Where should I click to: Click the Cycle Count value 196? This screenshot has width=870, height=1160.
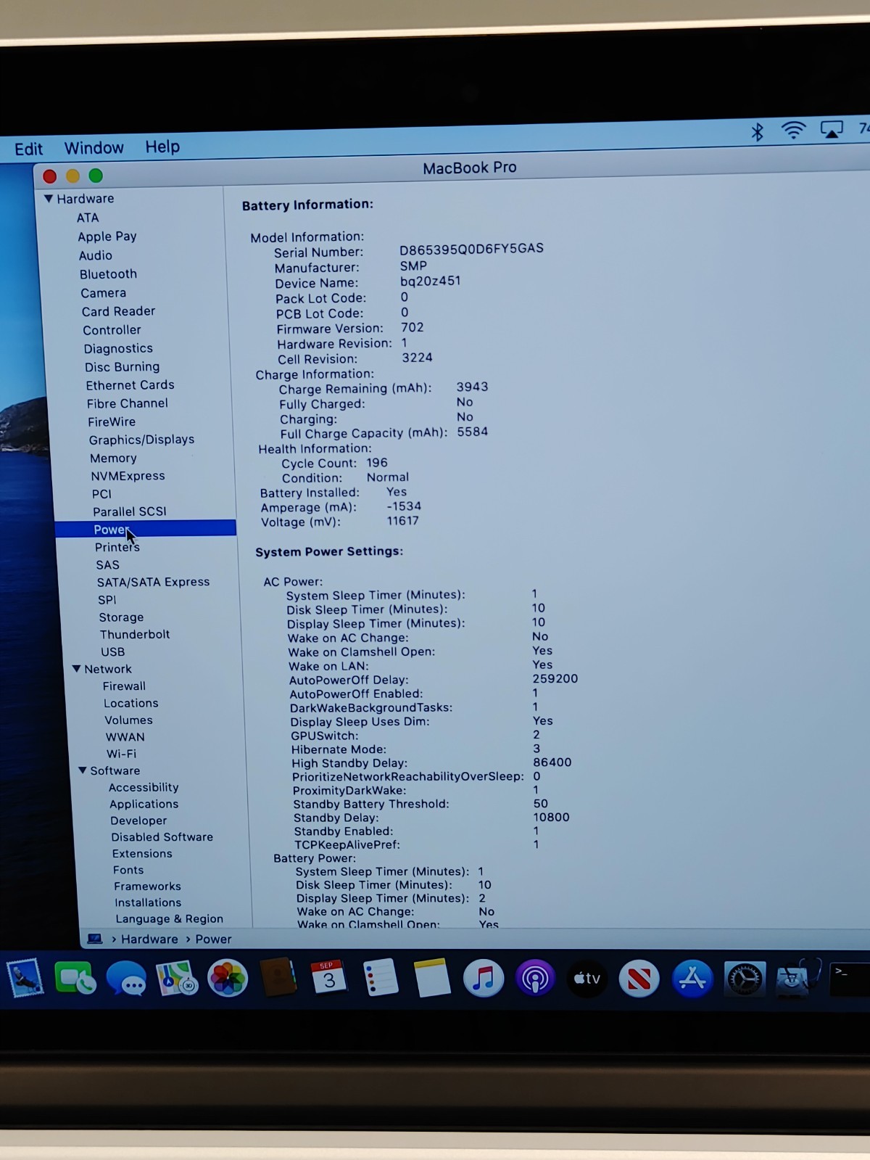[377, 463]
